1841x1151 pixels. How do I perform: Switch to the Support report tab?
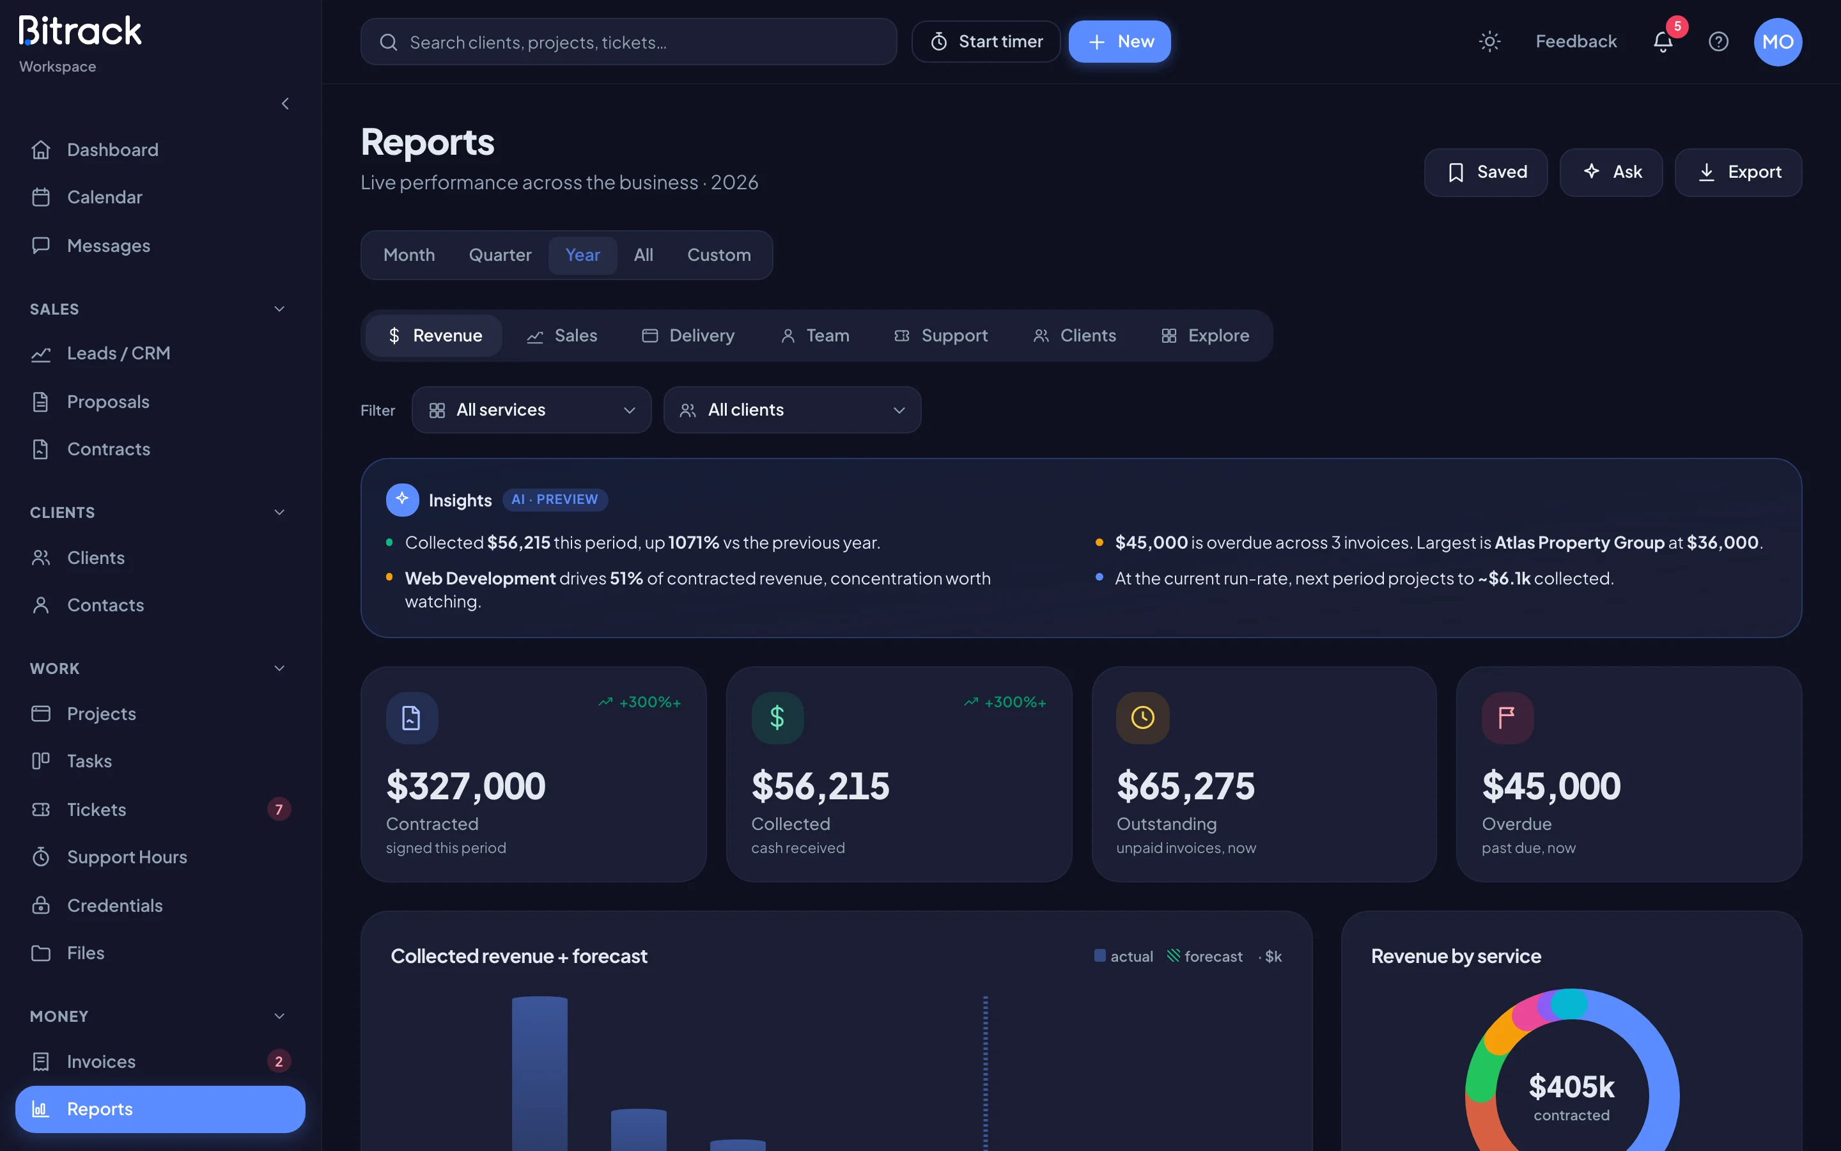(941, 336)
